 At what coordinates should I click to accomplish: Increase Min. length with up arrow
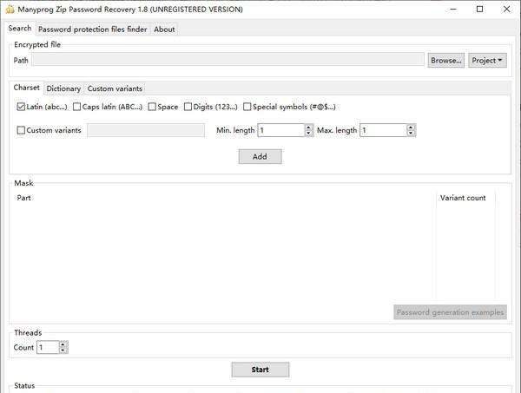point(309,128)
